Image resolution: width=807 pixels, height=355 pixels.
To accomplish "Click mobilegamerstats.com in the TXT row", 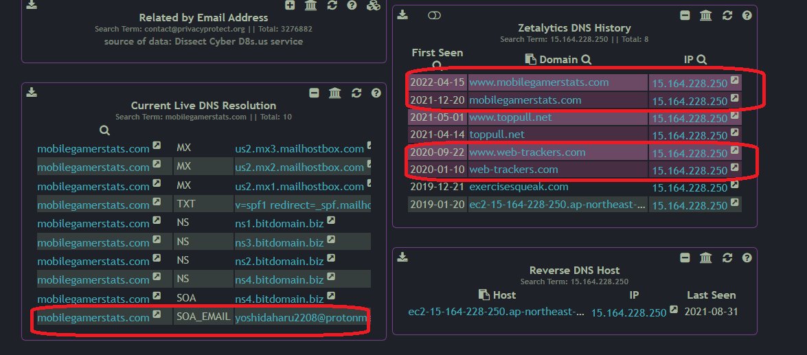I will click(x=93, y=205).
